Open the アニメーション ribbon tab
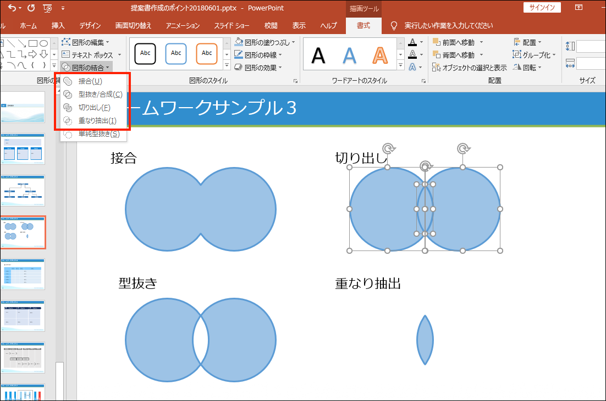Screen dimensions: 606x401 coord(183,26)
